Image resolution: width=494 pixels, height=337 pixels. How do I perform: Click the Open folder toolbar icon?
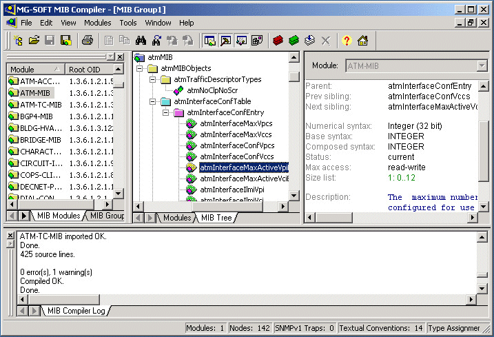[x=34, y=41]
